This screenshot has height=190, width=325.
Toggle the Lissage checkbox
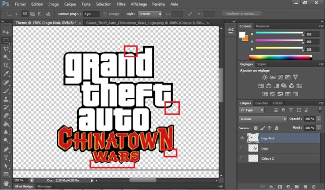click(105, 14)
